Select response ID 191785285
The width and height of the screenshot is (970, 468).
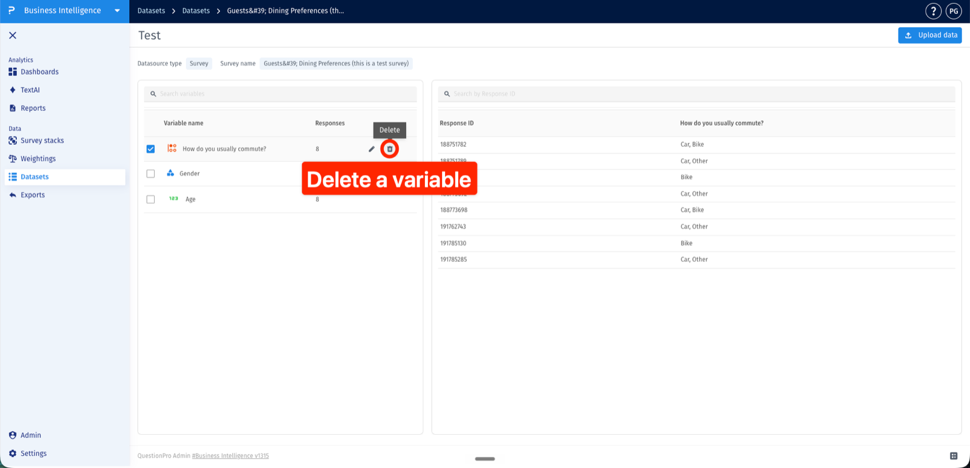tap(453, 259)
